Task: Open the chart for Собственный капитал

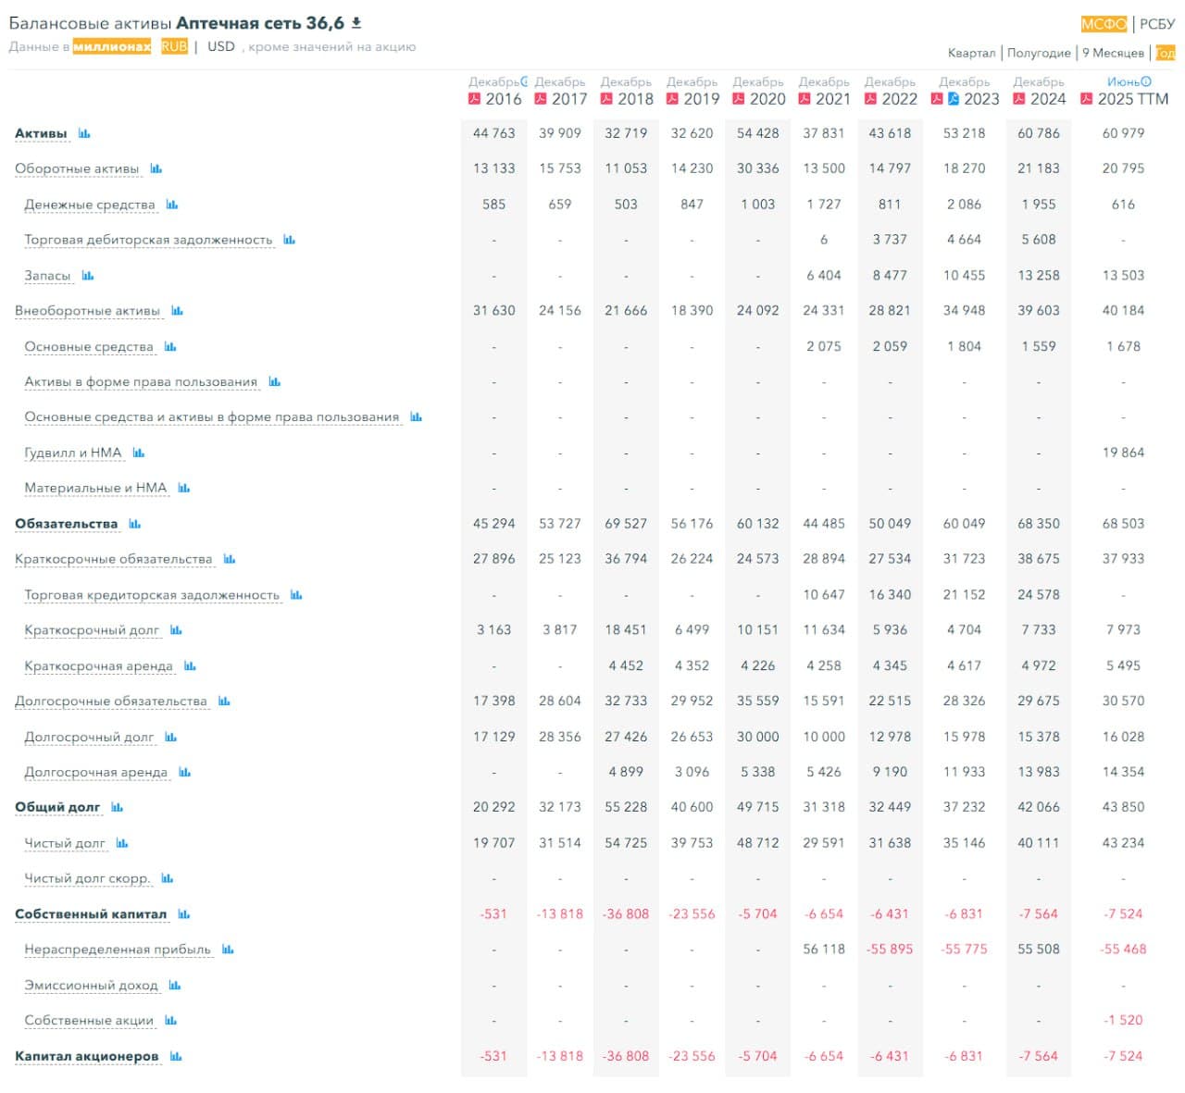Action: point(184,913)
